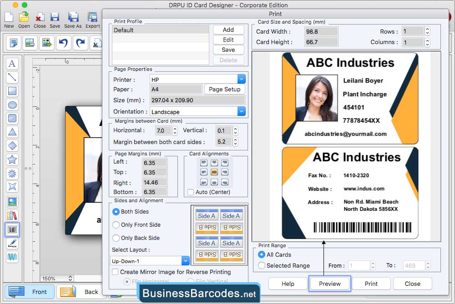Select the Burst shape tool
The height and width of the screenshot is (304, 455).
(x=12, y=173)
